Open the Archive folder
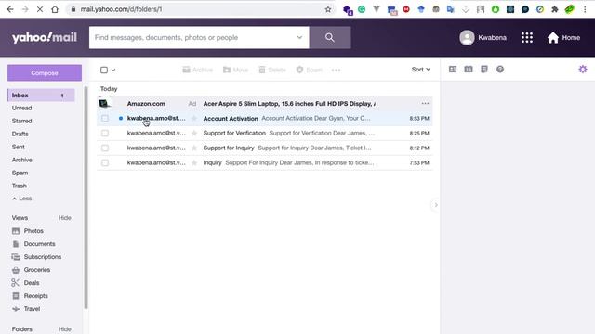The height and width of the screenshot is (334, 595). (21, 160)
